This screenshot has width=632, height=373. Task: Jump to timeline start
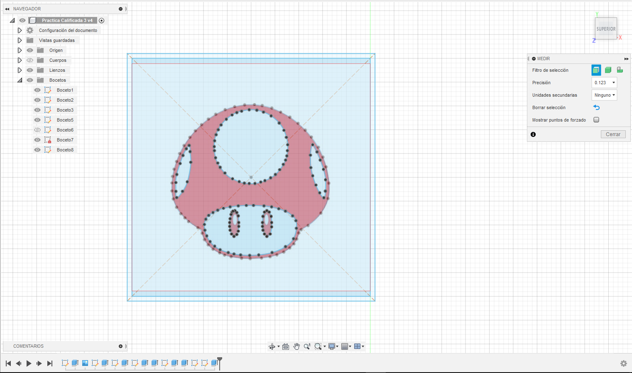pyautogui.click(x=8, y=363)
